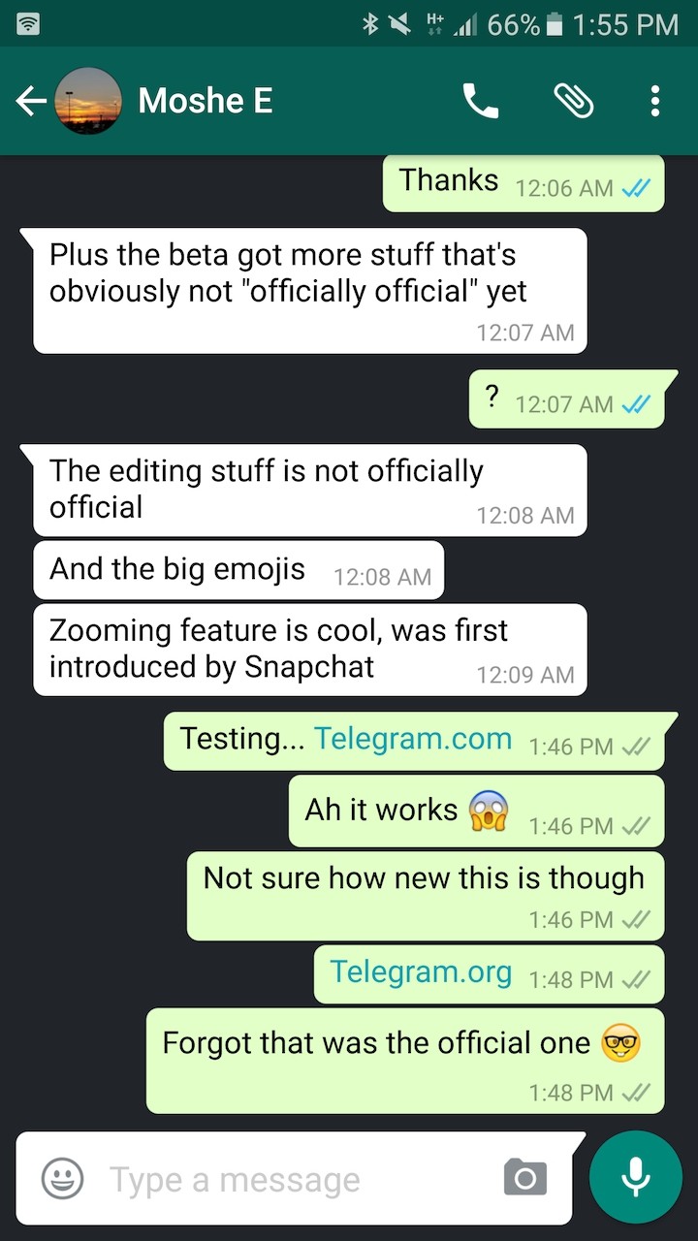Tap the battery indicator in status bar
This screenshot has height=1241, width=698.
(x=555, y=24)
